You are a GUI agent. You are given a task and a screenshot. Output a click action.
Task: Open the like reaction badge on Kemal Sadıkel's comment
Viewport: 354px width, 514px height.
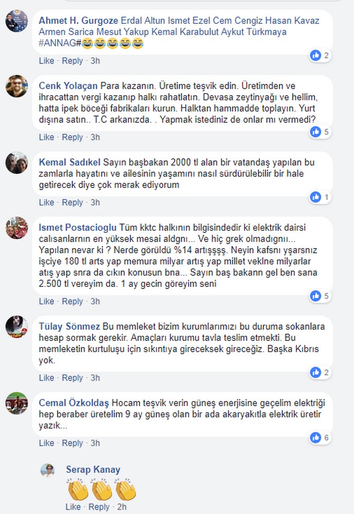(x=320, y=197)
